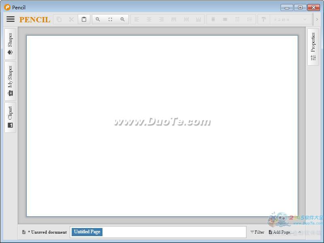Open the hamburger main menu

(x=11, y=19)
